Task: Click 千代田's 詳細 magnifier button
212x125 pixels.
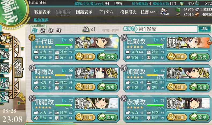Action: 85,56
